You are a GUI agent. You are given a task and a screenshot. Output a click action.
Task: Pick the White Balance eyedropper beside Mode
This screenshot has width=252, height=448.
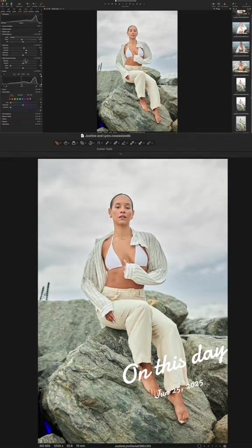[x=41, y=37]
